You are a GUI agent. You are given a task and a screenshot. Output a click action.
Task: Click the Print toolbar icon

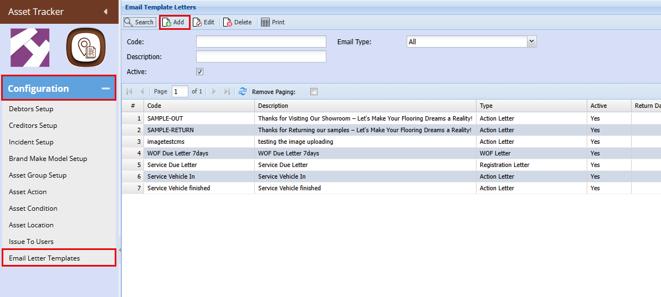tap(265, 22)
